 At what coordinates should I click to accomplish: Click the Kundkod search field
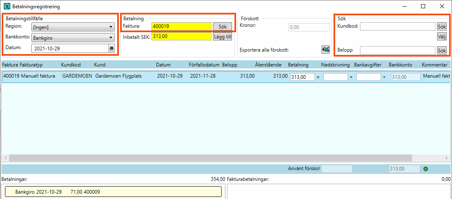(x=397, y=26)
